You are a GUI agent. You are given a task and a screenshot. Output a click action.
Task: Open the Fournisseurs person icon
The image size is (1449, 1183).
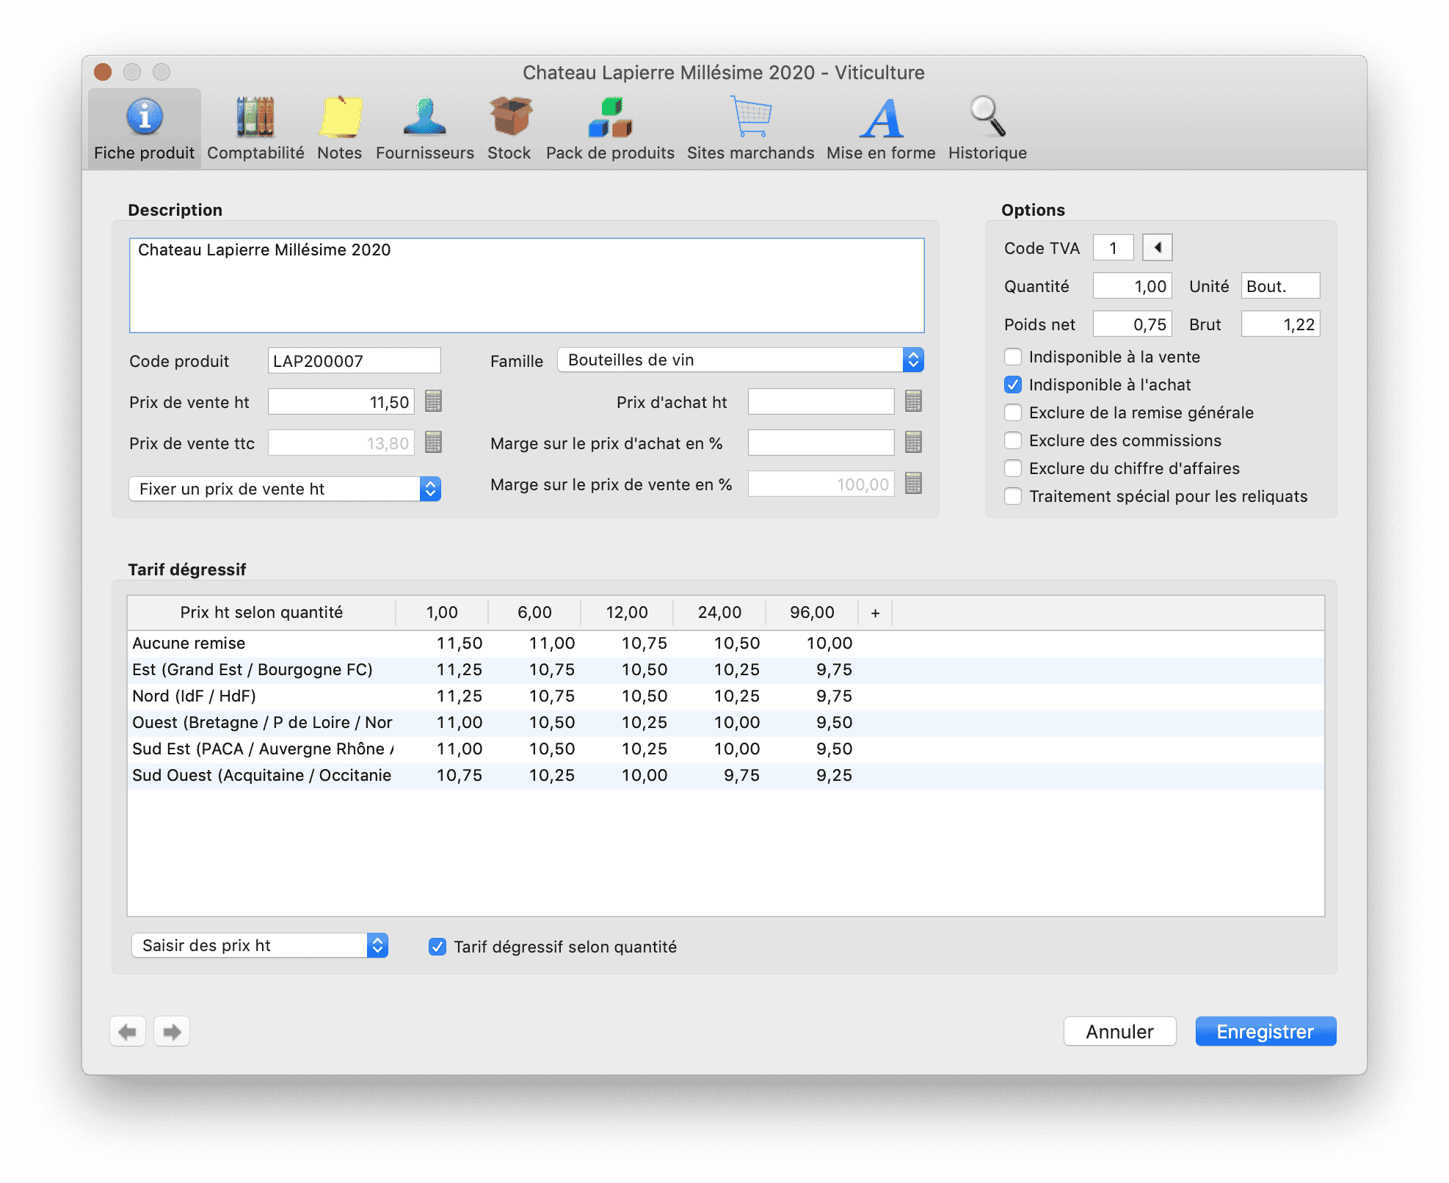coord(424,129)
